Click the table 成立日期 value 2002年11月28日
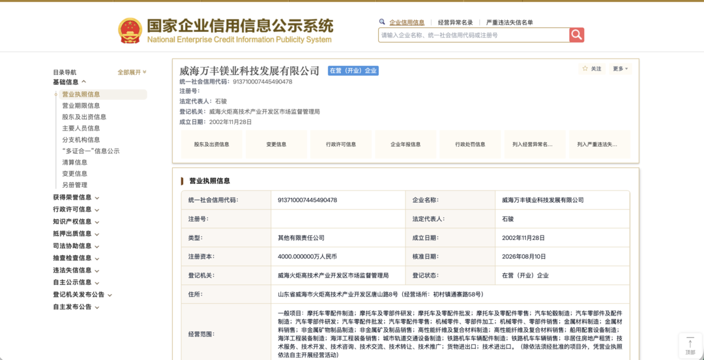Screen dimensions: 704x360 click(x=523, y=238)
